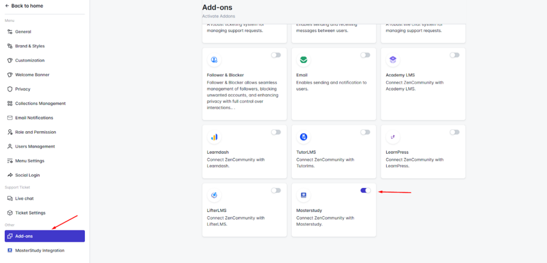Enable the LearnPress toggle

[455, 132]
